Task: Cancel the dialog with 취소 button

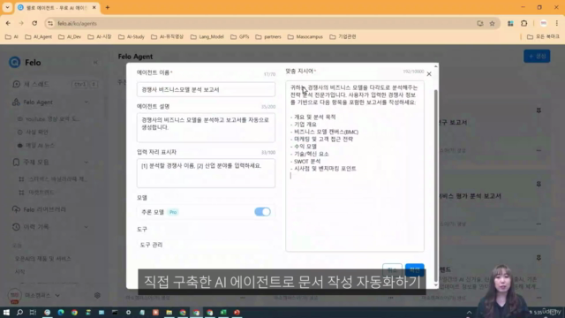Action: pos(392,269)
